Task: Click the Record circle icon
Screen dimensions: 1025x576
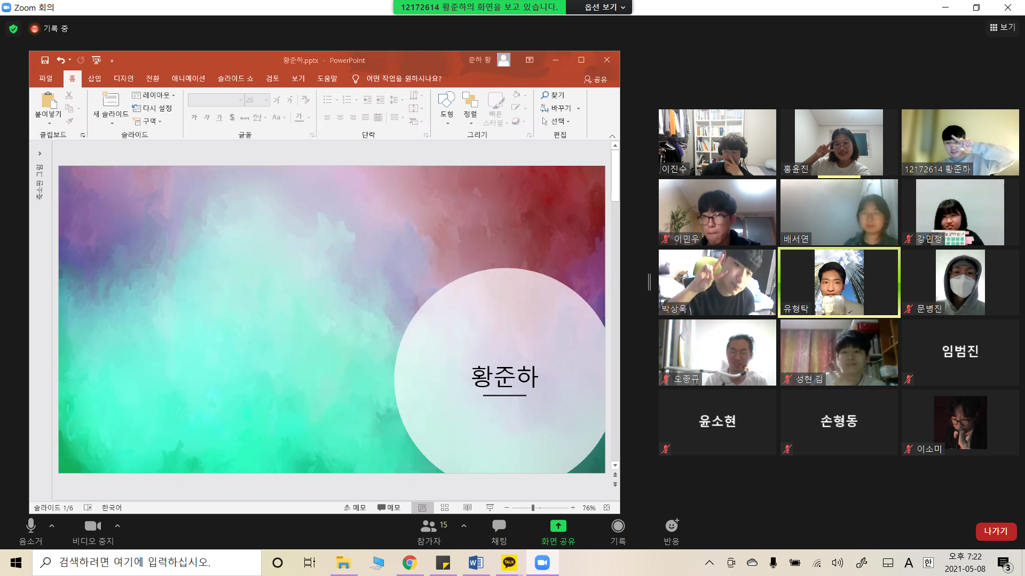Action: click(x=618, y=526)
